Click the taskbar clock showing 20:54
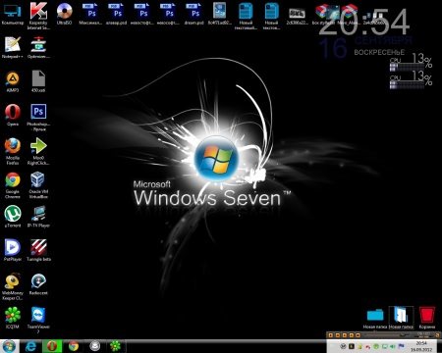442x353 pixels. [x=421, y=346]
